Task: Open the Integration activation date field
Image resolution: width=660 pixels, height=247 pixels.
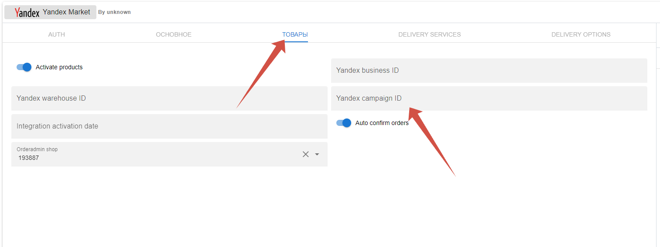Action: pyautogui.click(x=169, y=126)
